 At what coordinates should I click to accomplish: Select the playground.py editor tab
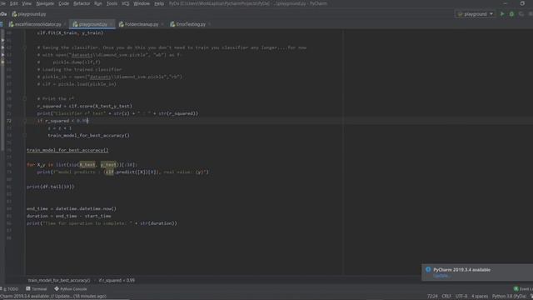click(x=92, y=24)
